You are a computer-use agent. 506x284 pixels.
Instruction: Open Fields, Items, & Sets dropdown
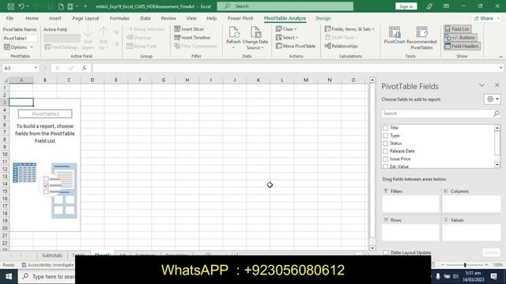pos(349,29)
